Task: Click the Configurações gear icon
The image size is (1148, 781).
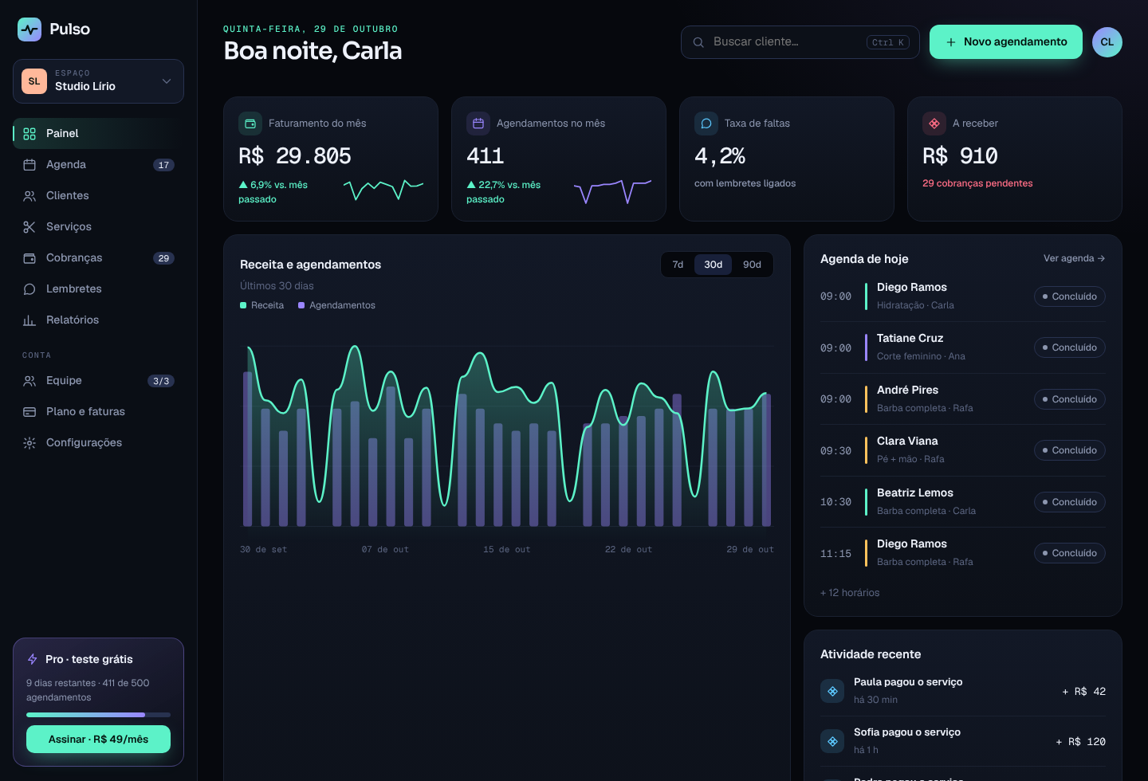Action: tap(29, 443)
